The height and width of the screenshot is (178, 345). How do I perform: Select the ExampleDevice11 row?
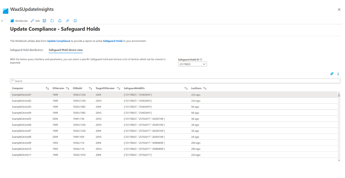[x=174, y=155]
